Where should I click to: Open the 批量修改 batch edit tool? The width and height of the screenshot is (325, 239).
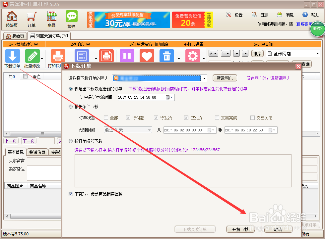(x=32, y=56)
